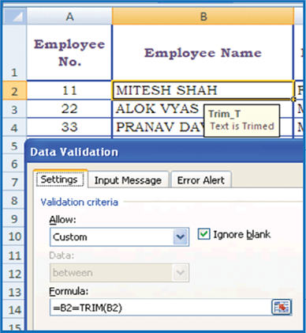
Task: Select row 2 header
Action: click(x=15, y=91)
